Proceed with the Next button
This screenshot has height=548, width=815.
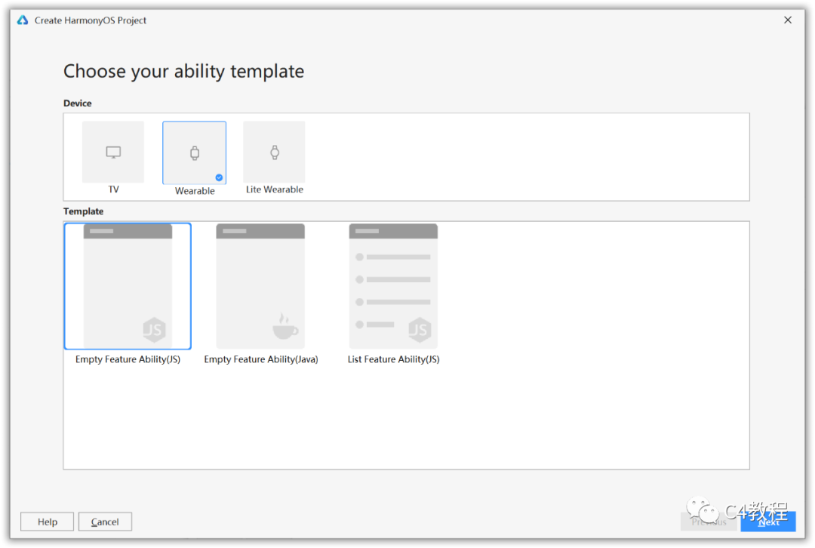coord(768,522)
